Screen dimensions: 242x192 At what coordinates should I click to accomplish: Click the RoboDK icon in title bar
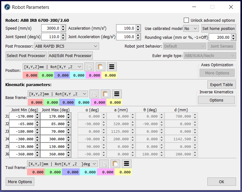[7, 7]
